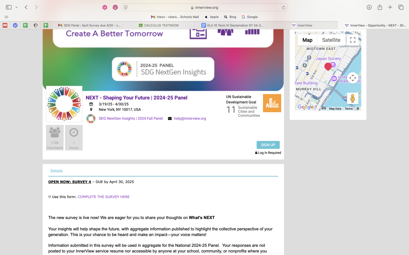Open the Bing bookmark
Image resolution: width=409 pixels, height=255 pixels.
pyautogui.click(x=230, y=17)
